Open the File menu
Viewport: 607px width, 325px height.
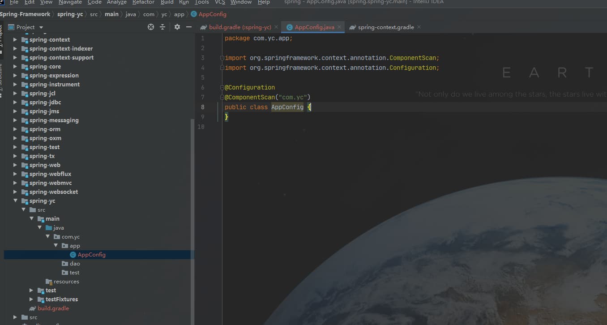pos(14,2)
